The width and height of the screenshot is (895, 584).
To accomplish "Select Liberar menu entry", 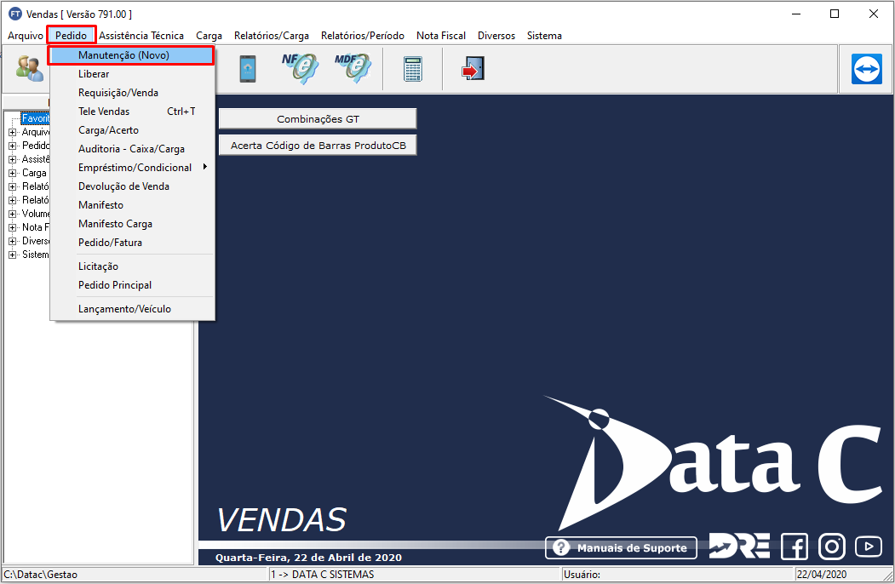I will 132,74.
